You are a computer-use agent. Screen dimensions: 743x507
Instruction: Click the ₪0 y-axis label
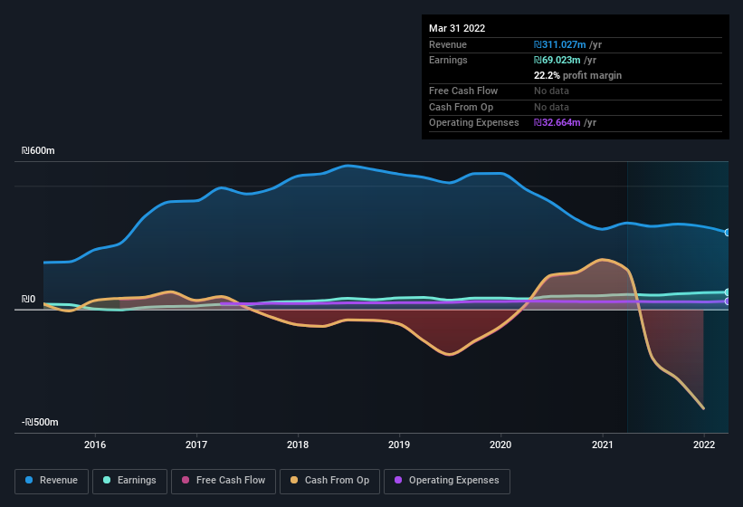point(28,299)
